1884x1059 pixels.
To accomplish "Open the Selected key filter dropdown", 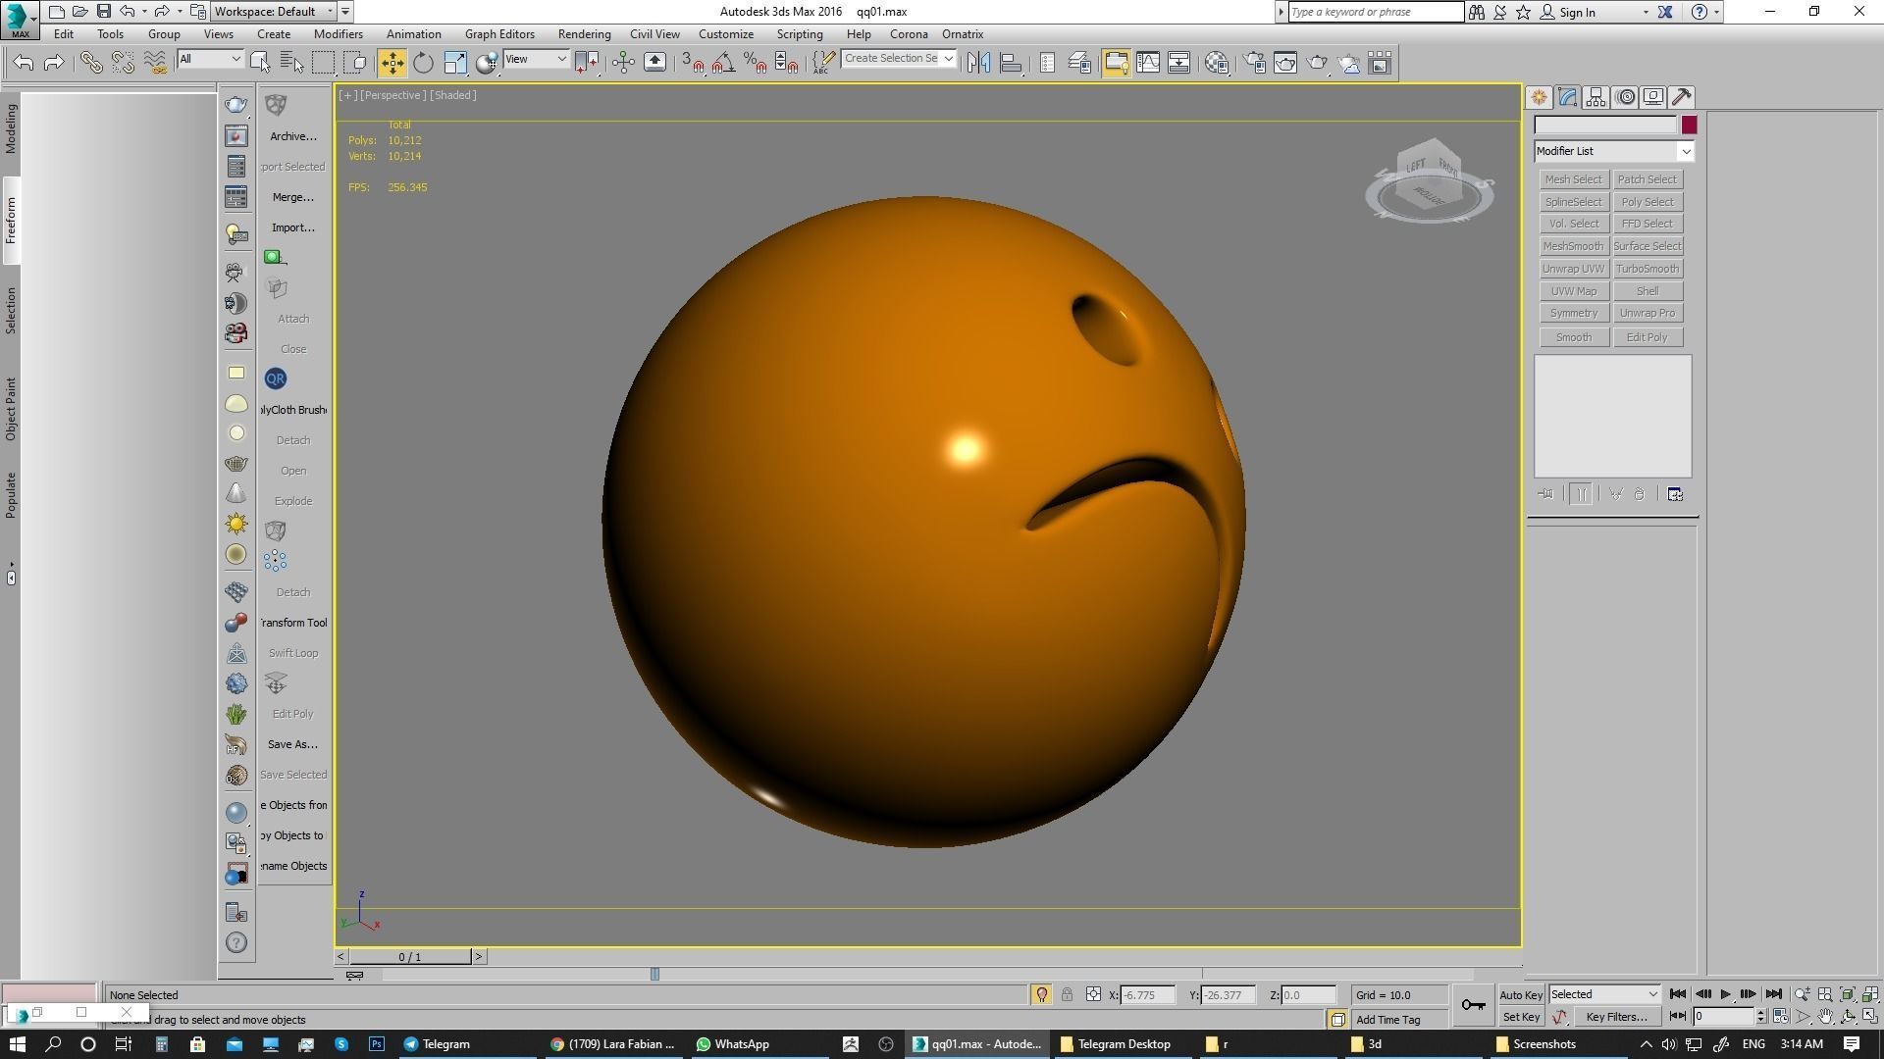I will click(x=1604, y=994).
